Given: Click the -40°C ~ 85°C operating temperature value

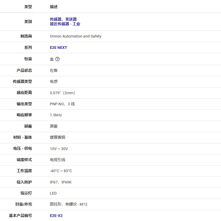Looking at the screenshot, I should pyautogui.click(x=61, y=171).
